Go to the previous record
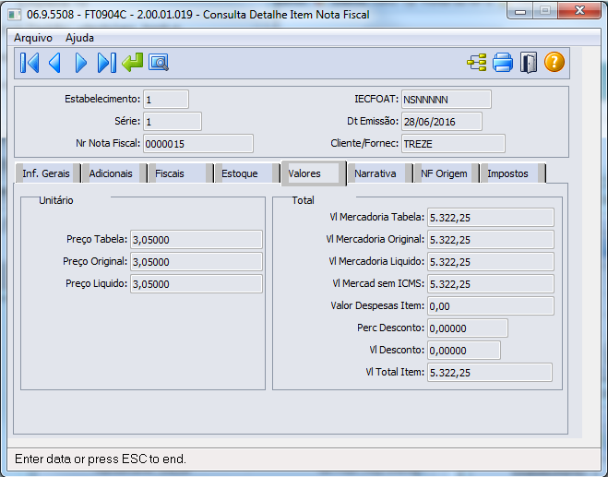The height and width of the screenshot is (477, 608). [54, 63]
